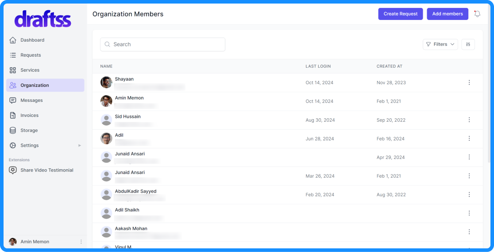Click the Messages chat bubble icon
494x252 pixels.
tap(13, 101)
